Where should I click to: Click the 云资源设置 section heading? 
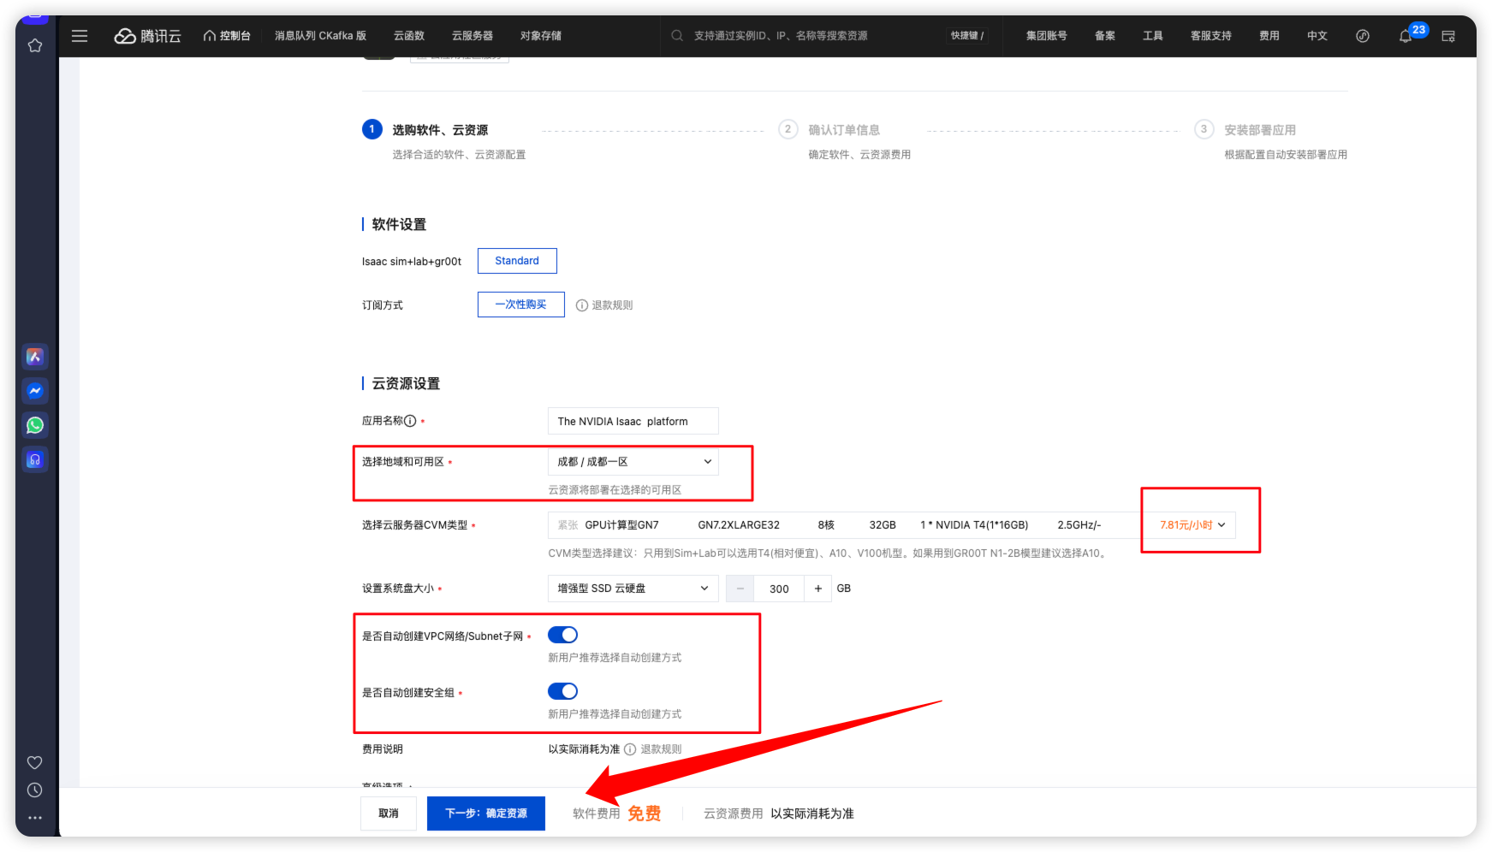[x=406, y=384]
